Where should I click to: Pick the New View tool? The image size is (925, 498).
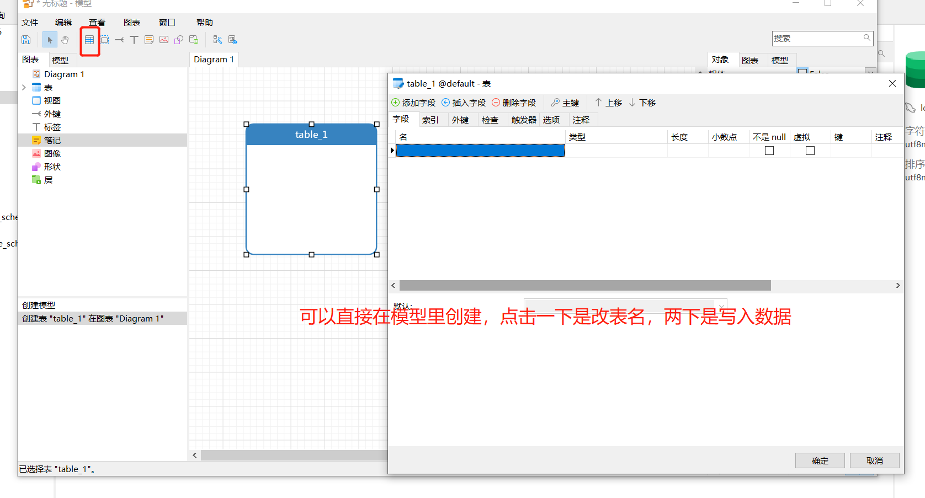pyautogui.click(x=104, y=40)
